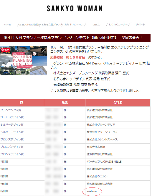The image size is (152, 196).
Task: Click the による厳正なる審査の結果 sentence
Action: [x=95, y=91]
